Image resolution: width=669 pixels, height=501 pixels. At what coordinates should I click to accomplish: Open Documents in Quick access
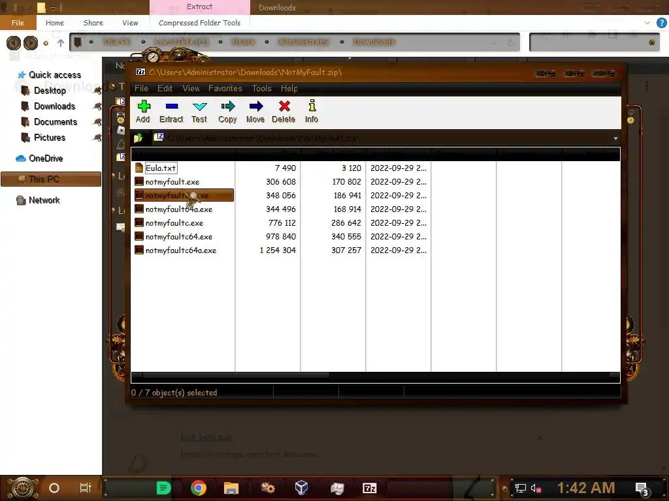[x=56, y=122]
